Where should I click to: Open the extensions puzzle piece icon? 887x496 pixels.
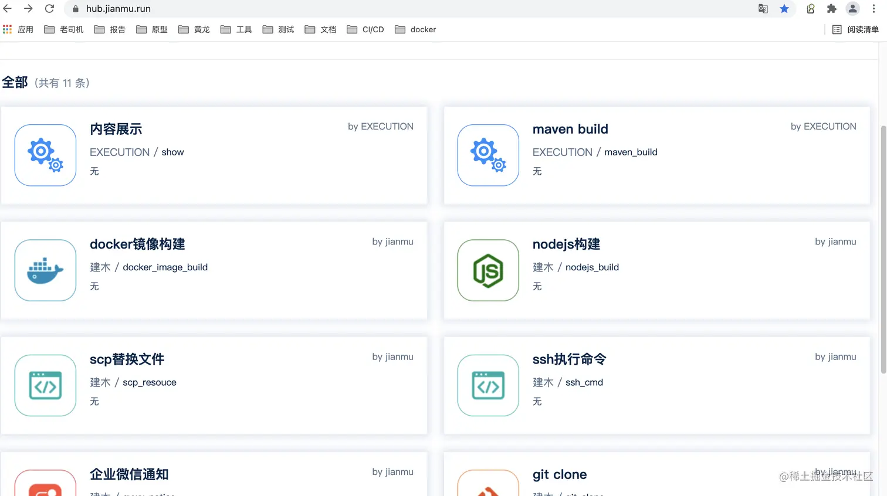[831, 9]
